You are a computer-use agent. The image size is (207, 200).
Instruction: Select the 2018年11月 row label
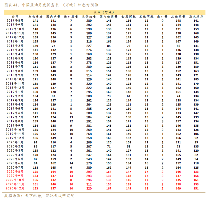click(15, 84)
